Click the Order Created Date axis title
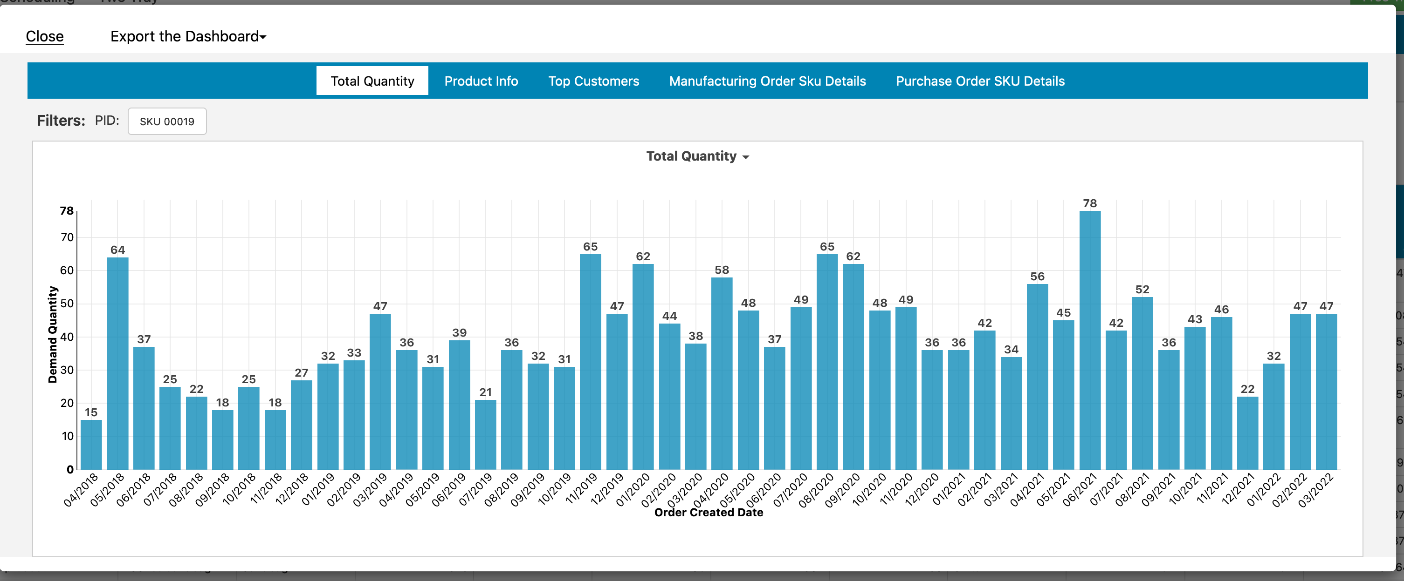 pyautogui.click(x=709, y=513)
